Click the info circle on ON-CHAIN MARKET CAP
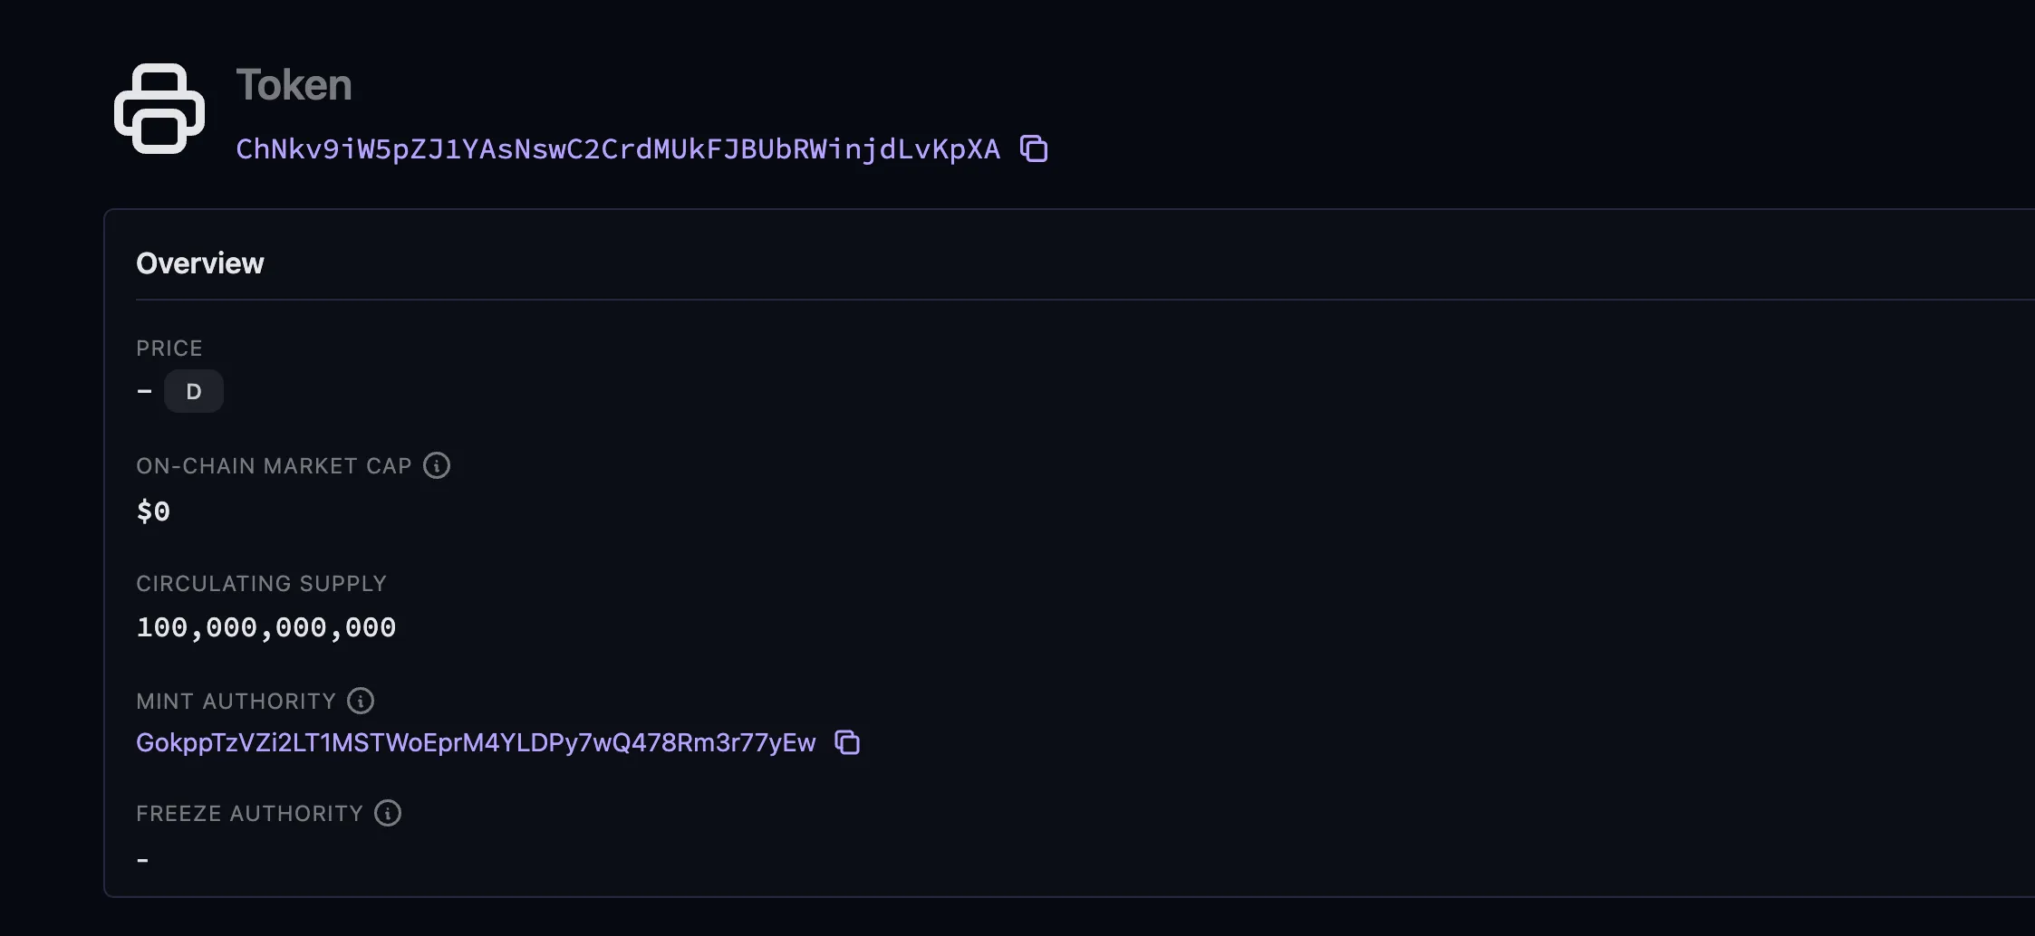This screenshot has height=936, width=2035. (438, 465)
